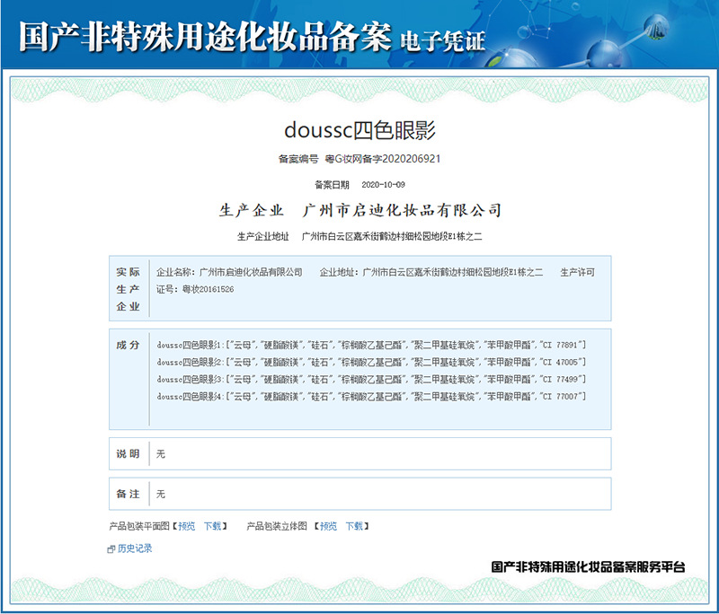The width and height of the screenshot is (719, 614).
Task: Click 下载 link for 产品包装立体图
Action: coord(354,526)
